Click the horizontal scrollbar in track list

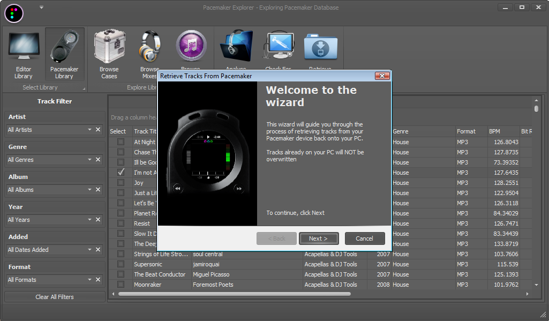tap(235, 294)
